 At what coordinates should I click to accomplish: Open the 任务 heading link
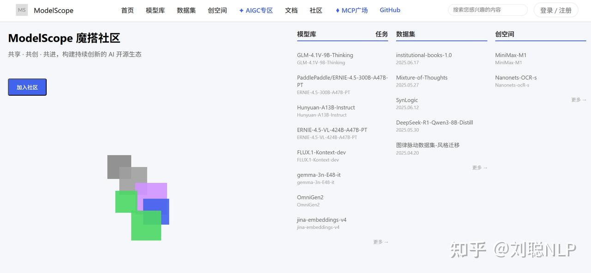click(x=382, y=34)
